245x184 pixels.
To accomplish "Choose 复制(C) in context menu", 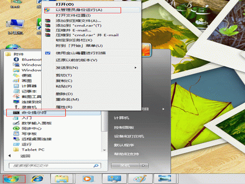I will pyautogui.click(x=64, y=81).
